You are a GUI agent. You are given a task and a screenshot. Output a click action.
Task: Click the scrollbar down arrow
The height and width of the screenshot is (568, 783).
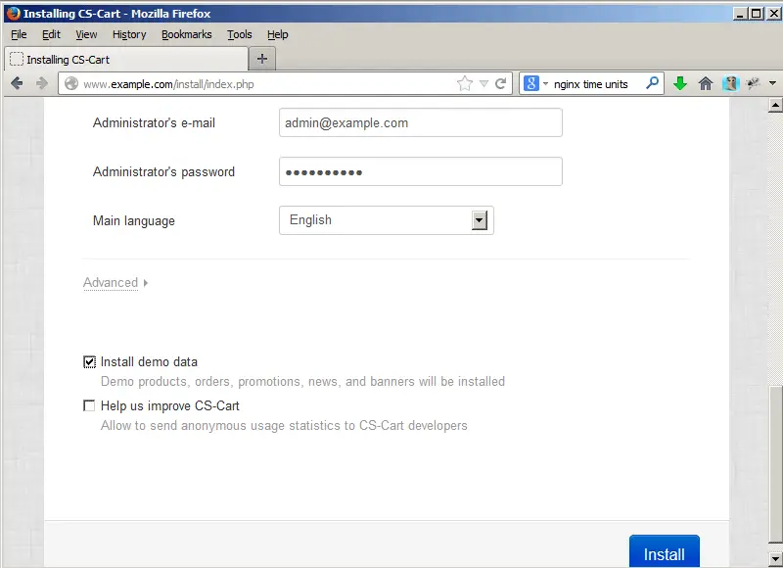pyautogui.click(x=775, y=558)
